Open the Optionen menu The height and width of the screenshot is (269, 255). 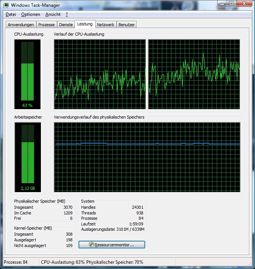click(30, 14)
